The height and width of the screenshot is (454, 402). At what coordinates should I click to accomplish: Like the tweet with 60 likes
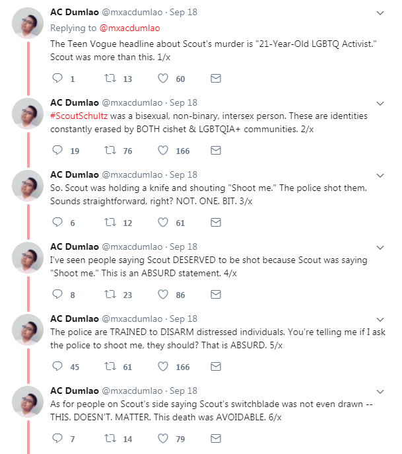point(163,78)
